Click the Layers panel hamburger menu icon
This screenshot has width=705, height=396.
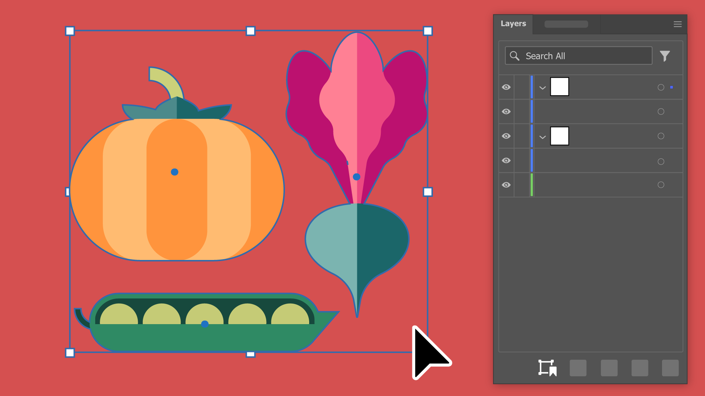tap(677, 24)
